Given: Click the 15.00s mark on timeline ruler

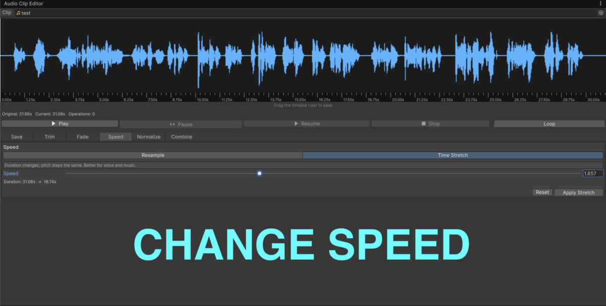Looking at the screenshot, I should coord(300,100).
